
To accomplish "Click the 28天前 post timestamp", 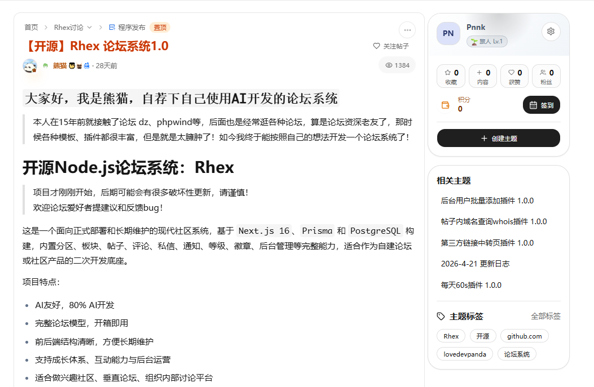I will tap(107, 66).
